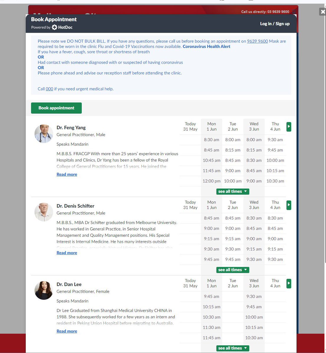The height and width of the screenshot is (353, 326).
Task: Expand see all times for Dr. Dan Lee
Action: [x=232, y=348]
